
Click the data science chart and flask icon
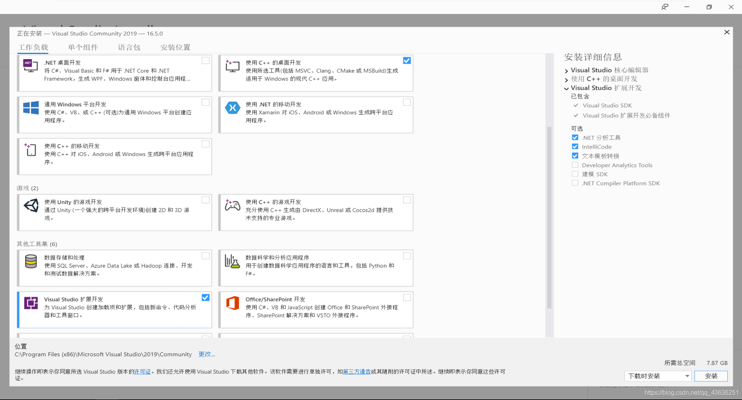tap(232, 261)
